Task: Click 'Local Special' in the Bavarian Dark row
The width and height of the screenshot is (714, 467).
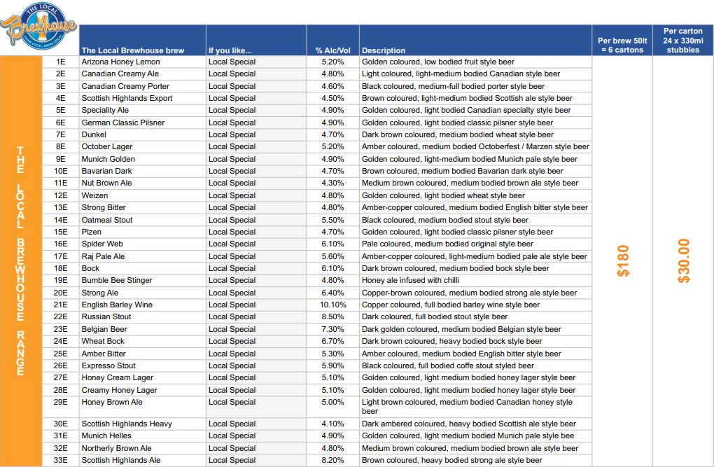Action: pos(232,171)
